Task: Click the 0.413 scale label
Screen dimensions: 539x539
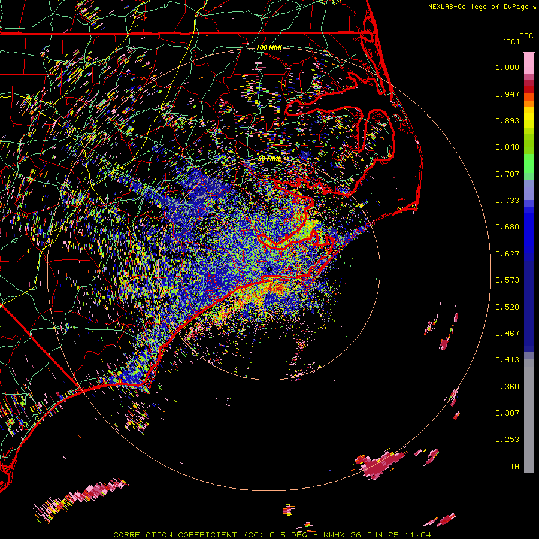Action: click(x=507, y=360)
